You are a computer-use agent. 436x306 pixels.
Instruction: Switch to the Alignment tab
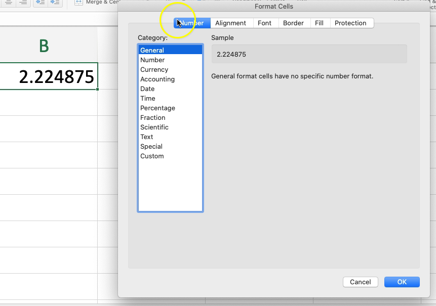click(230, 23)
